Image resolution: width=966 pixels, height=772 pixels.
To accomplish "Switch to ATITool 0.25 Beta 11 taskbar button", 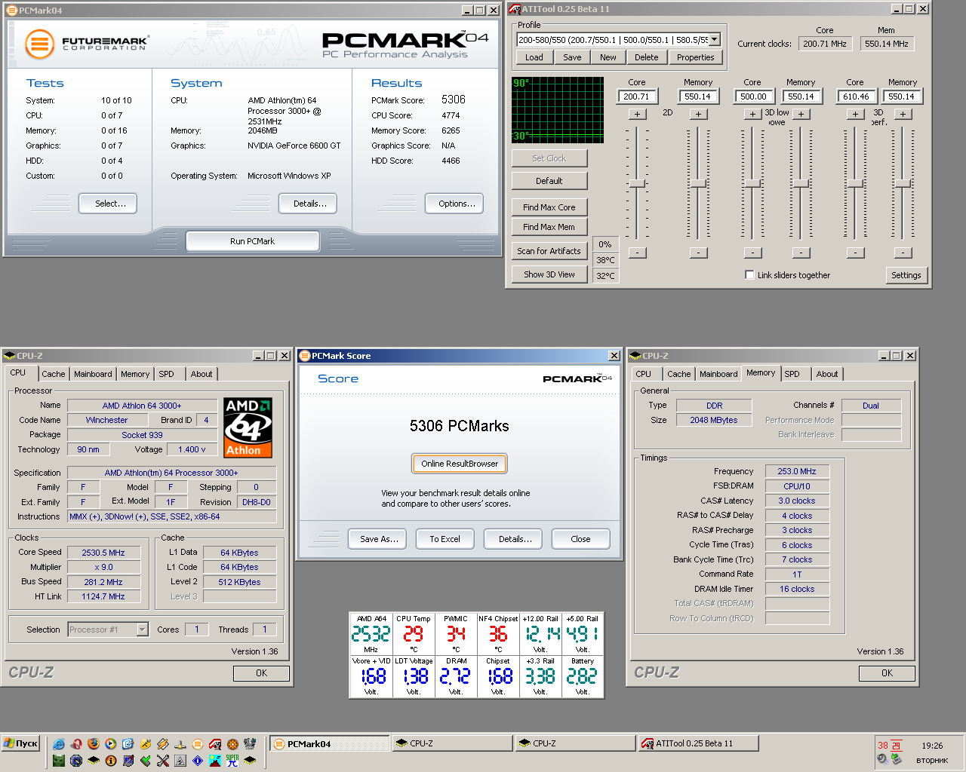I will coord(698,744).
